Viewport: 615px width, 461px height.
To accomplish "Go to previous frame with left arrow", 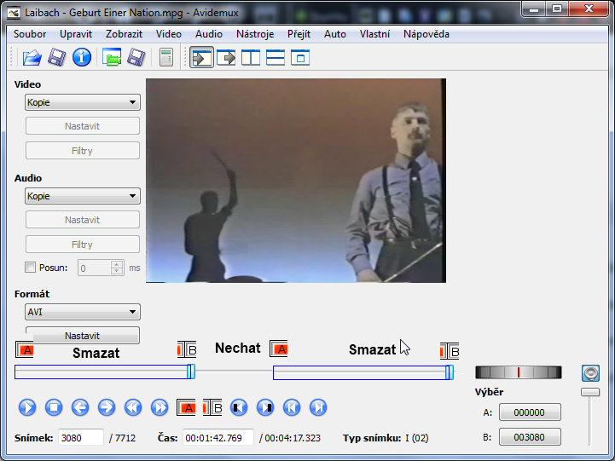I will [x=80, y=407].
